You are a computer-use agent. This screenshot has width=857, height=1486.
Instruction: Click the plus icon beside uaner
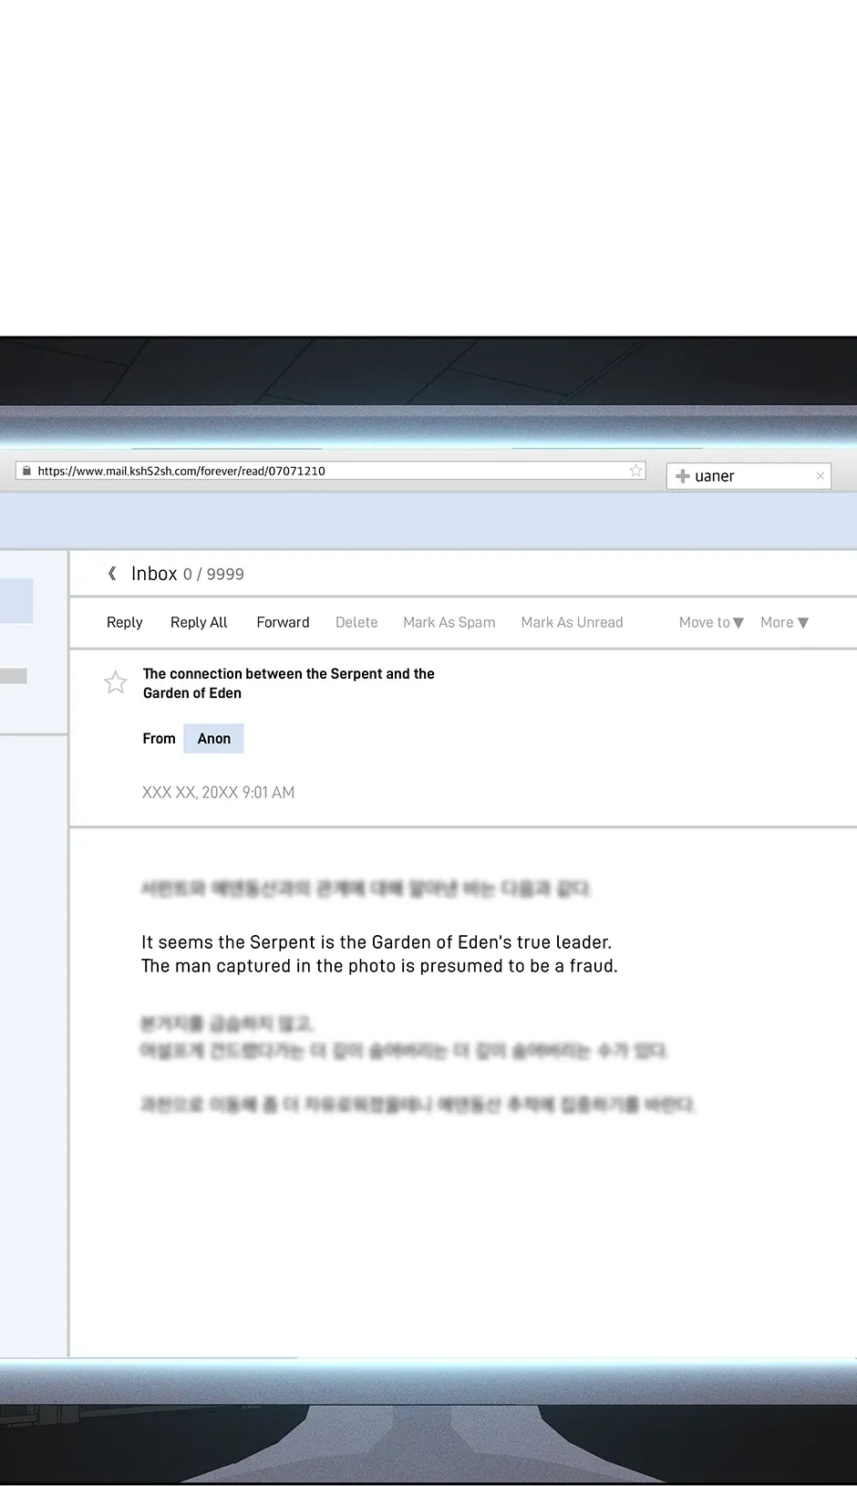coord(682,476)
